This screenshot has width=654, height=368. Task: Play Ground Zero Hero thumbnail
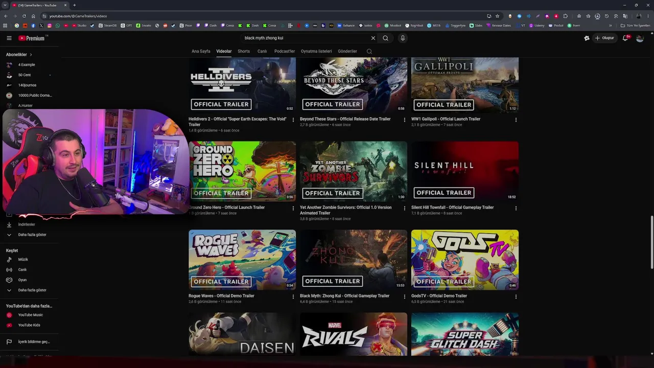point(242,171)
